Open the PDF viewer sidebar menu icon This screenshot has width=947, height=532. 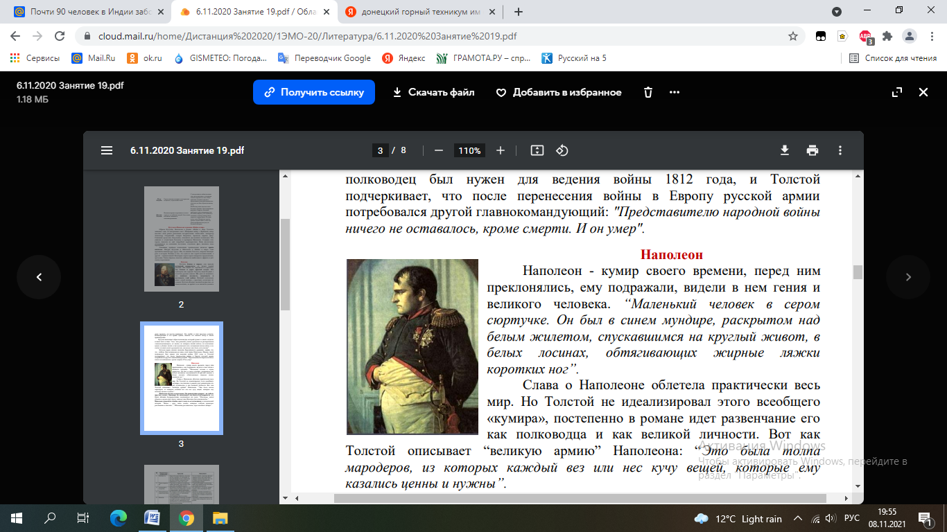point(106,150)
